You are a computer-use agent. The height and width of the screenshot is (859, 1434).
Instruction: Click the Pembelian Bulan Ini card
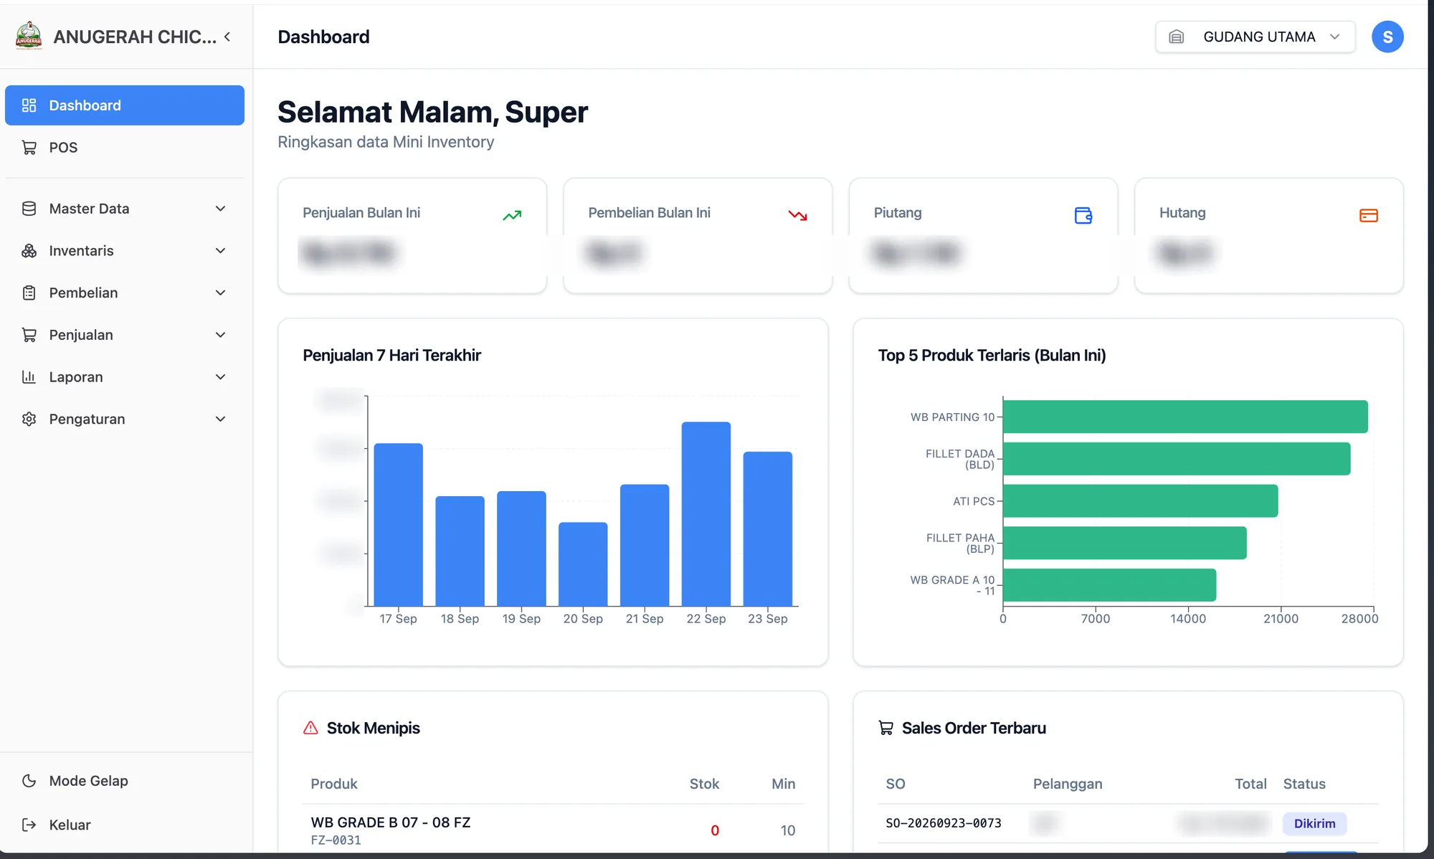click(698, 236)
